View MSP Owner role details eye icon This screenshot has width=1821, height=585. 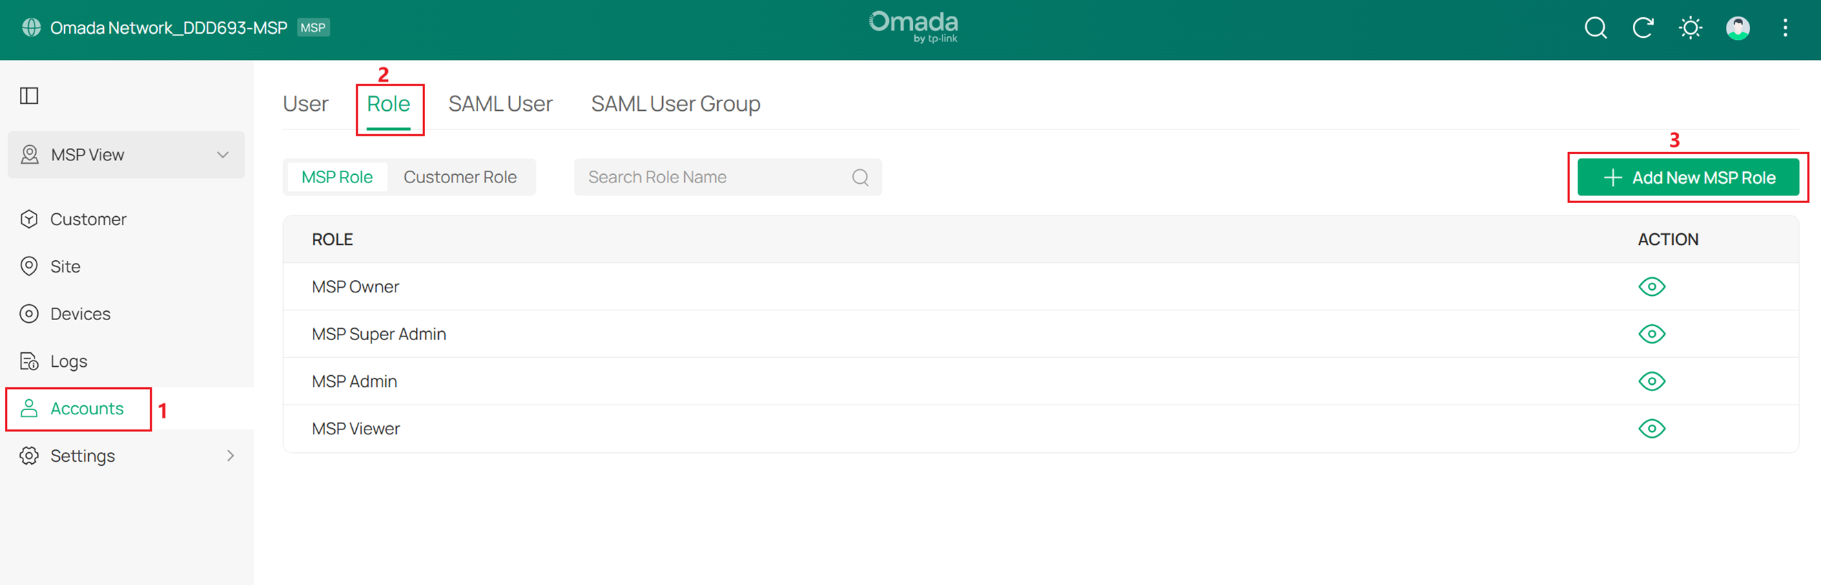pos(1651,287)
